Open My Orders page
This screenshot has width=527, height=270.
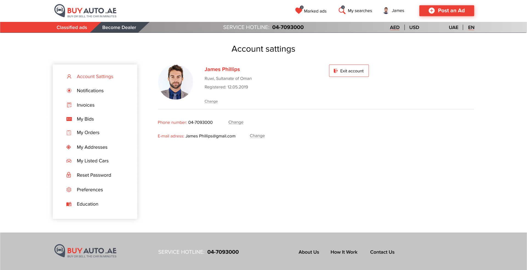coord(88,133)
